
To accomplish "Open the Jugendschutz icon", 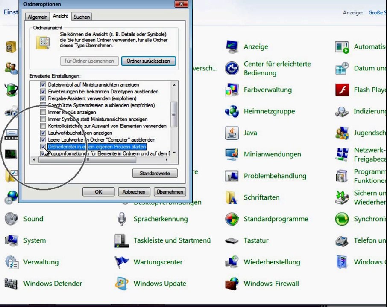I will 342,133.
